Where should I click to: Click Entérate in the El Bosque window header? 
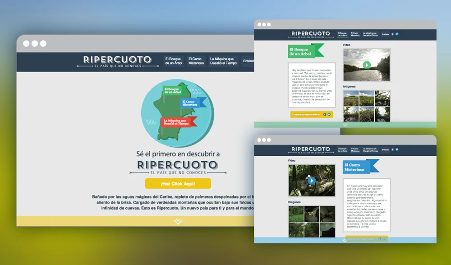tap(385, 34)
